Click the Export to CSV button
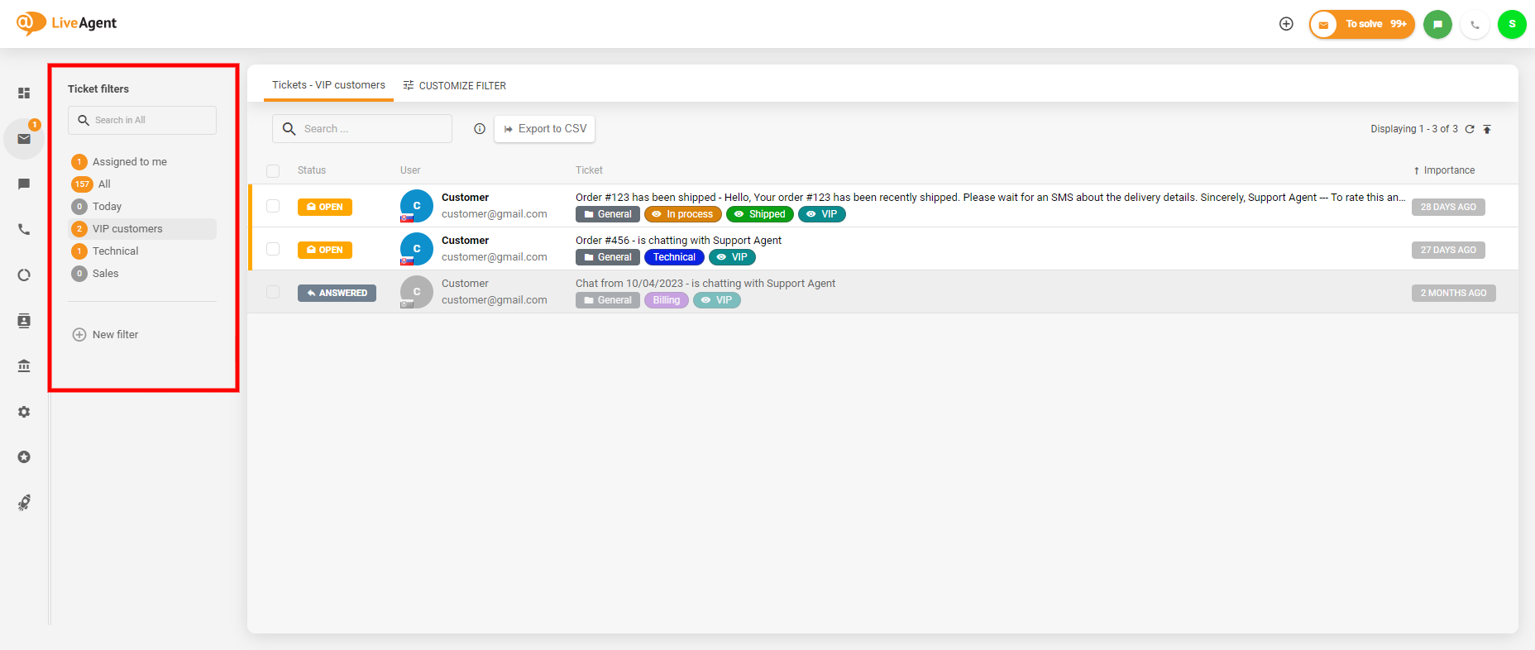This screenshot has width=1535, height=650. [x=544, y=129]
